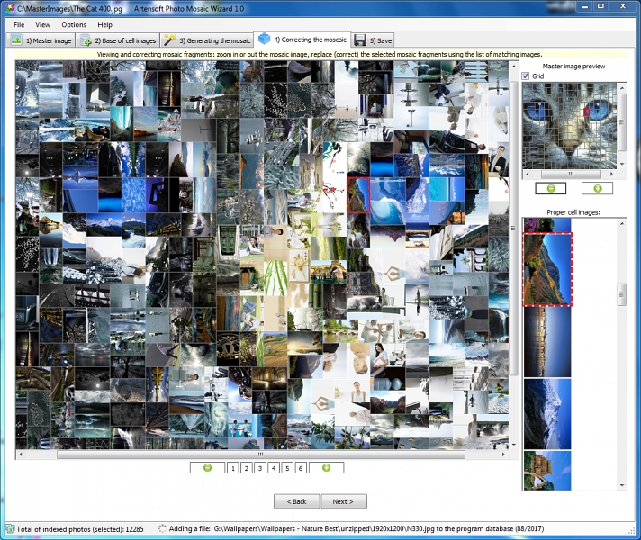Click the cell images list scrollbar thumb
The image size is (641, 540).
(x=622, y=294)
